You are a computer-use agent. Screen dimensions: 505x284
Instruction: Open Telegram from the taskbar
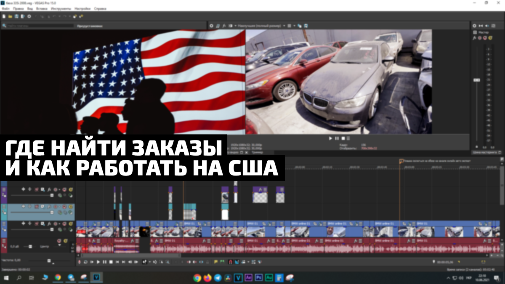click(x=218, y=278)
